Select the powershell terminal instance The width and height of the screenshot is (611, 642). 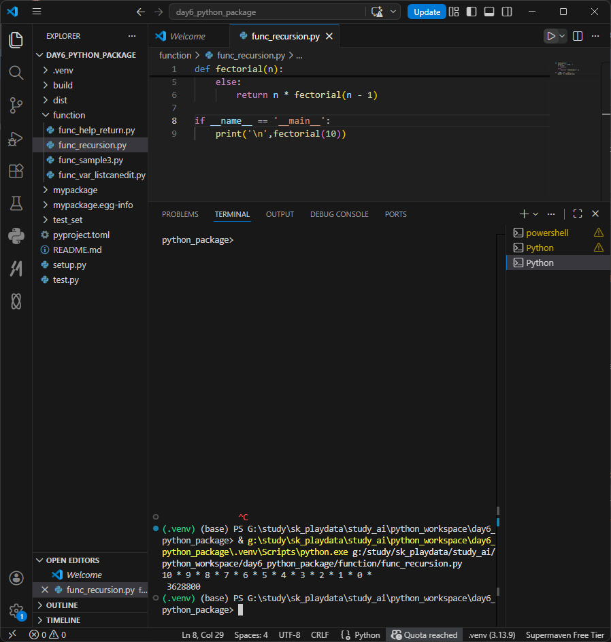point(558,233)
